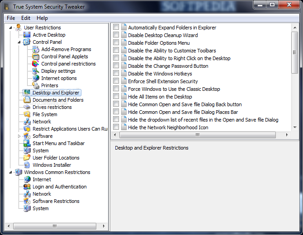The image size is (303, 235).
Task: Select Hide the dropdown list of recent files
Action: point(203,120)
